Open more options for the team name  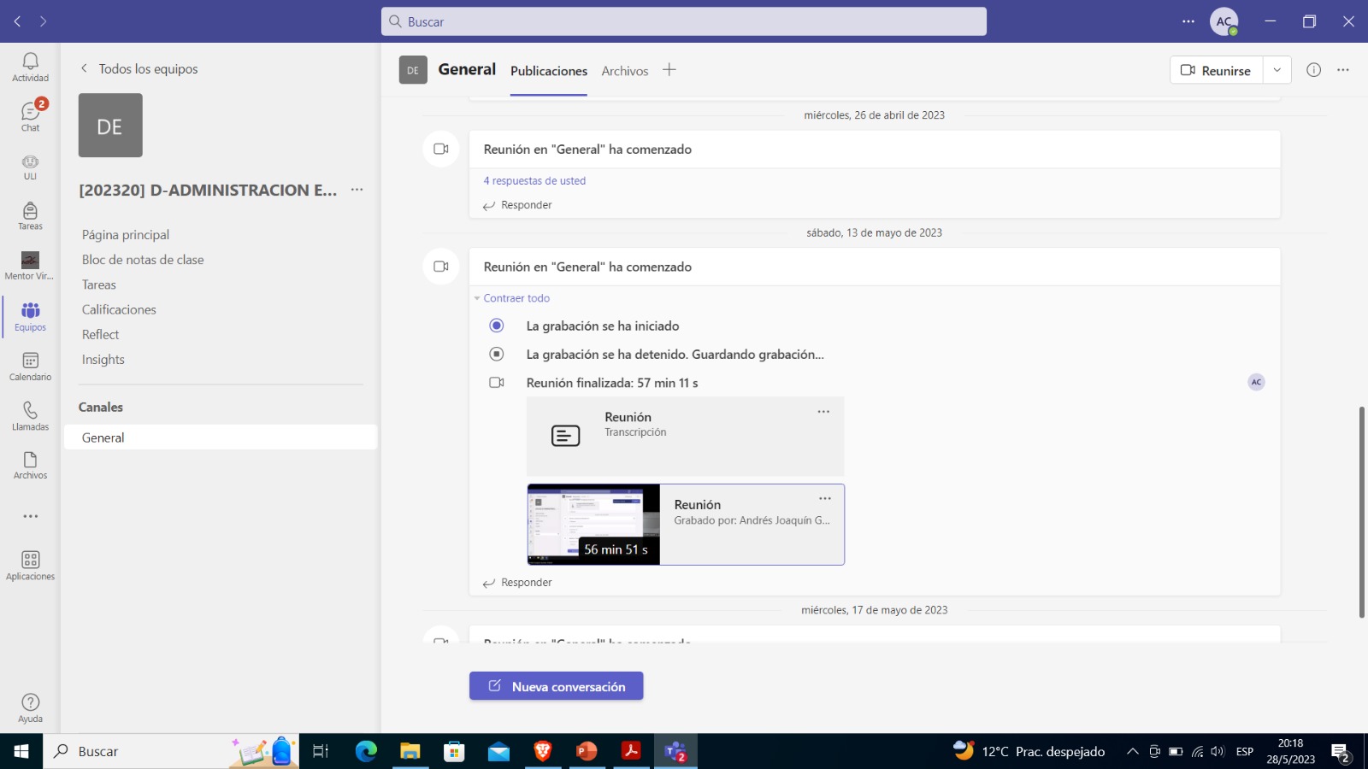[357, 190]
